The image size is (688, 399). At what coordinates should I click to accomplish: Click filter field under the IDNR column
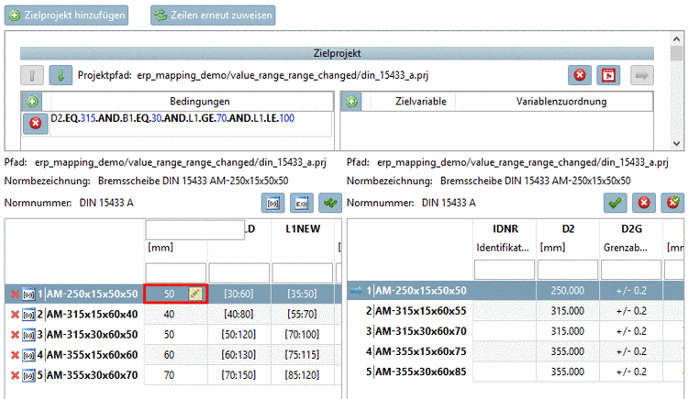point(505,270)
